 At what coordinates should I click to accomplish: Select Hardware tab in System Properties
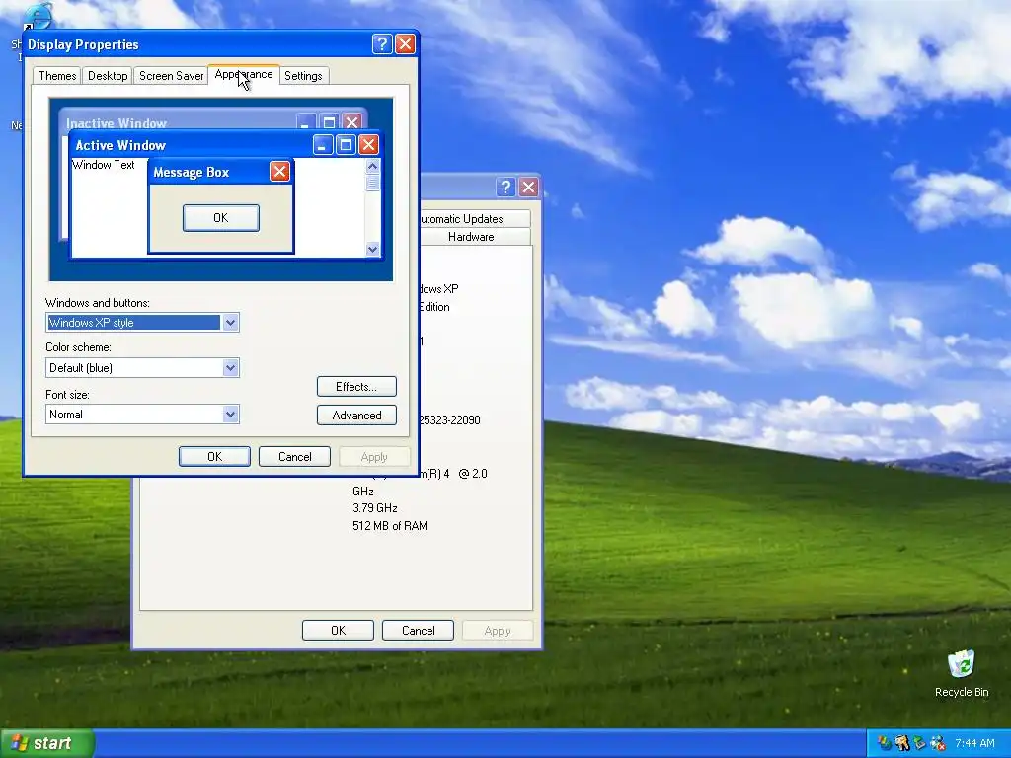[475, 237]
